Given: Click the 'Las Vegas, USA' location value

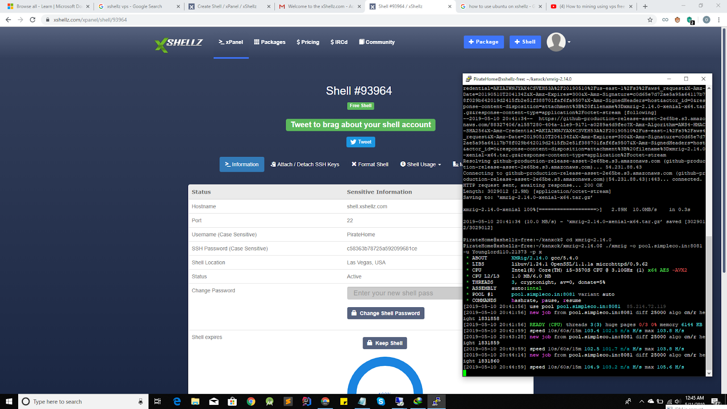Looking at the screenshot, I should point(366,263).
